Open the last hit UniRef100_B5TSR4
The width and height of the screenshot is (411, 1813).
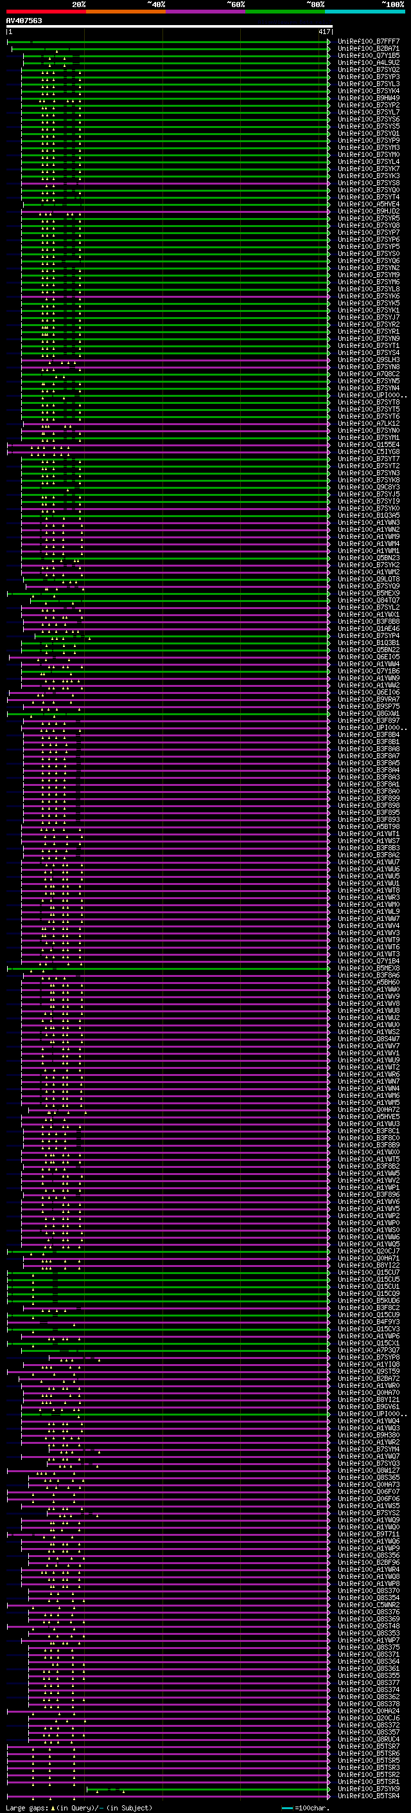pyautogui.click(x=368, y=1796)
